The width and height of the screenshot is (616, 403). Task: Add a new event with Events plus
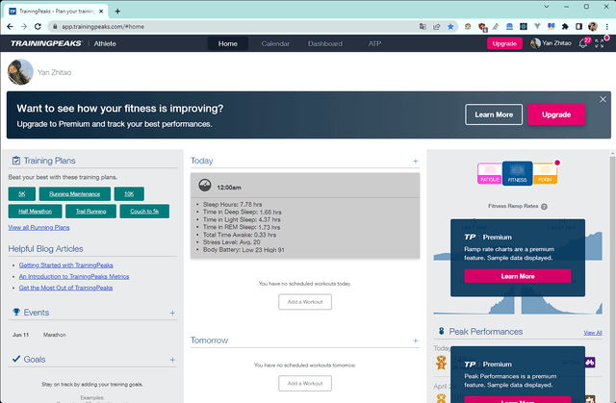pos(172,313)
